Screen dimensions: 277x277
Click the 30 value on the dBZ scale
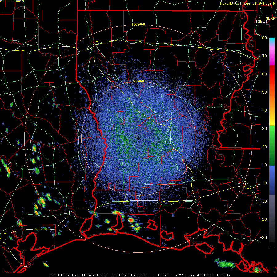264,128
